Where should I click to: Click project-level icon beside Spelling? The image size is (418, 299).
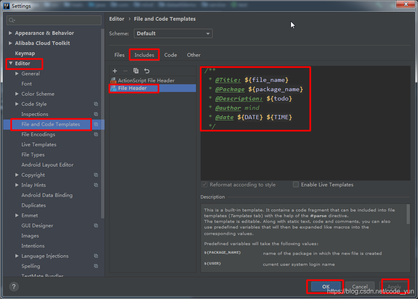click(x=96, y=266)
